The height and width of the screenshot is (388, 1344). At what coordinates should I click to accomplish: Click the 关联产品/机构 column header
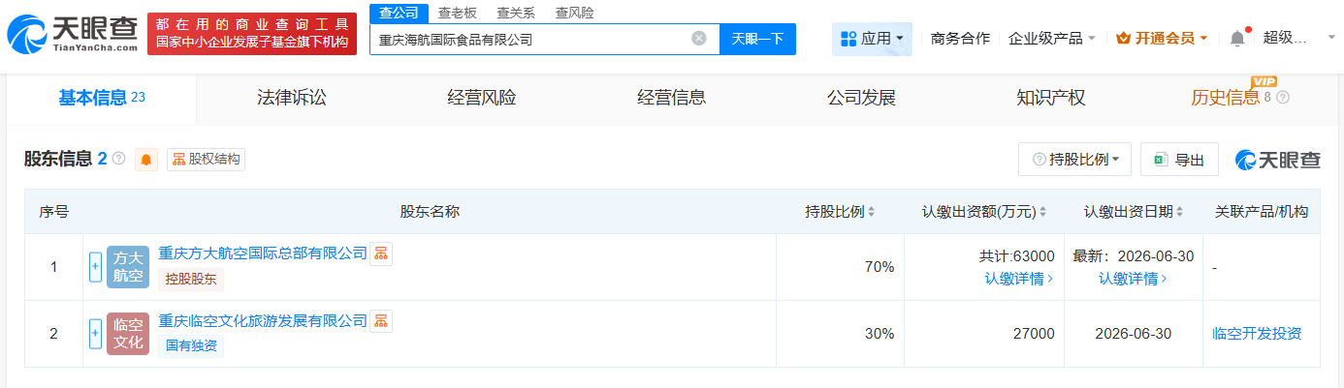1261,212
